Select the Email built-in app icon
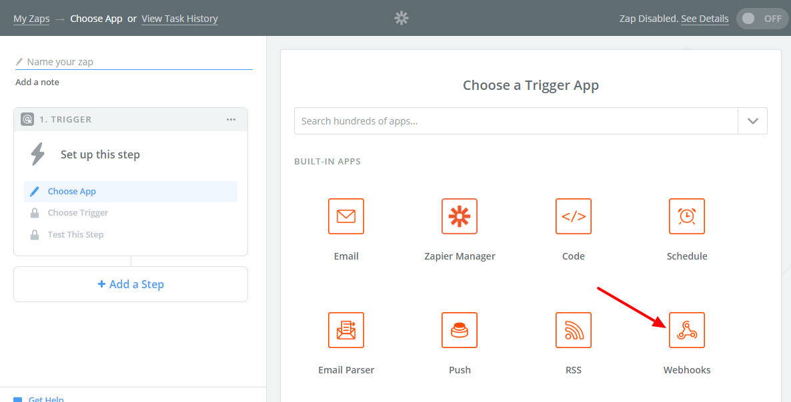Screen dimensions: 791x402 click(x=346, y=216)
